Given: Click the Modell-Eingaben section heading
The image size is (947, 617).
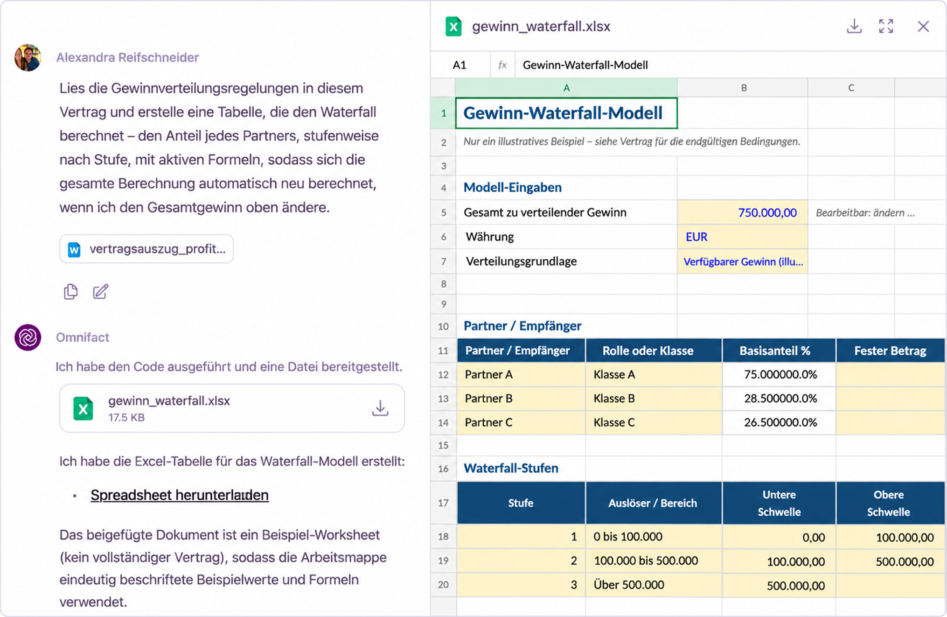Looking at the screenshot, I should coord(512,188).
